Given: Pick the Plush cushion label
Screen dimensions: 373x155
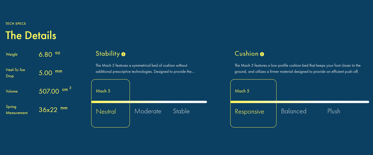Looking at the screenshot, I should pyautogui.click(x=334, y=112).
